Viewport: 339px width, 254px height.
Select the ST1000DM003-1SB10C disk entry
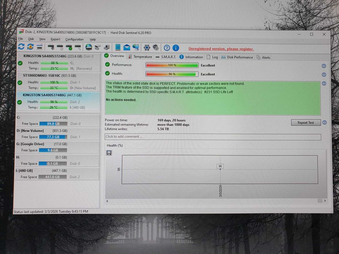[x=58, y=82]
